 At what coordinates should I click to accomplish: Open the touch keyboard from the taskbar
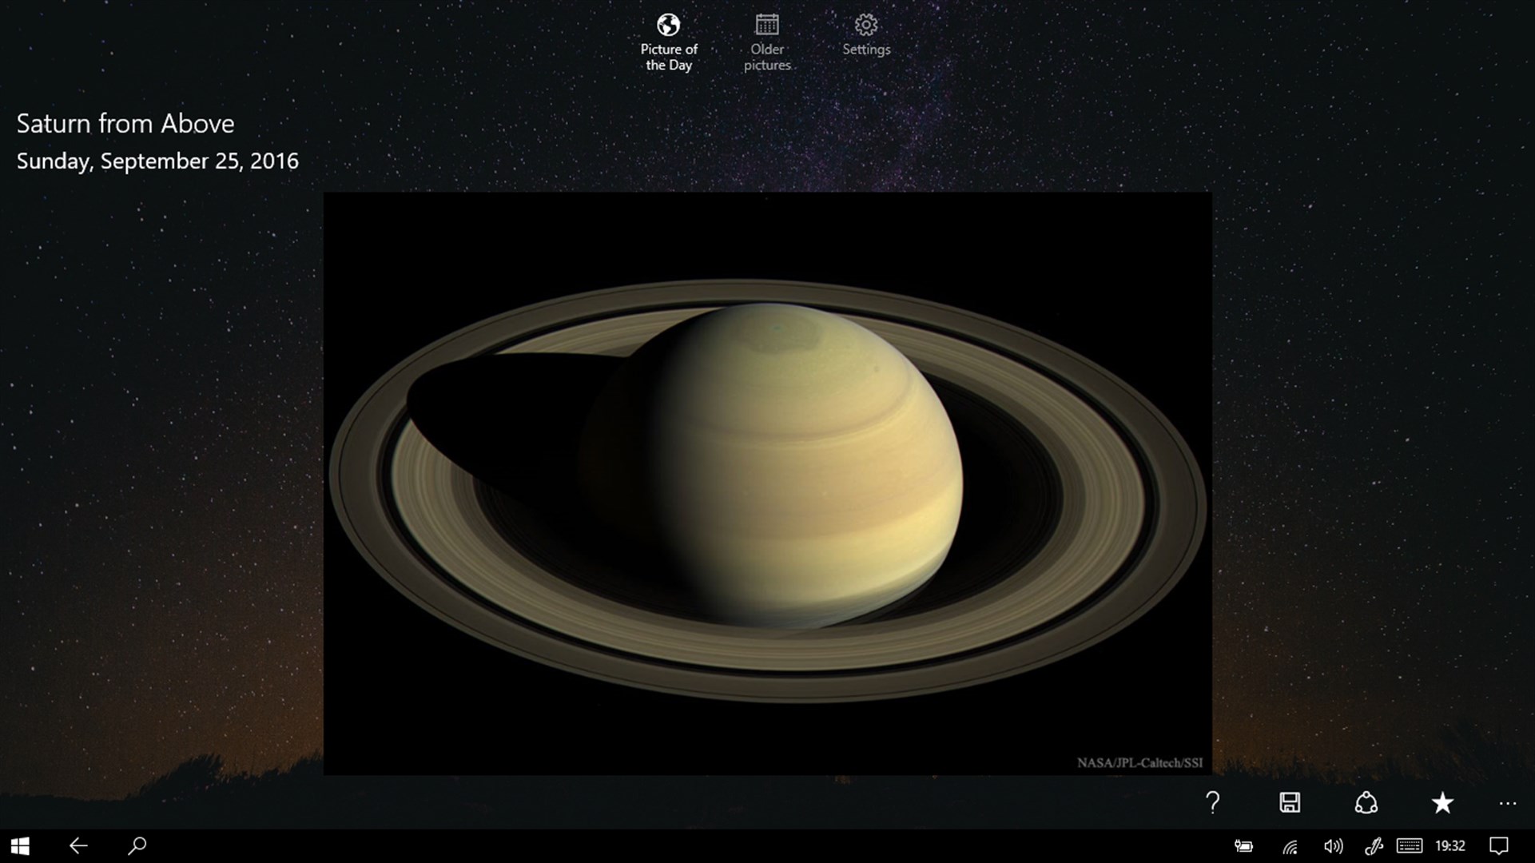pyautogui.click(x=1411, y=845)
